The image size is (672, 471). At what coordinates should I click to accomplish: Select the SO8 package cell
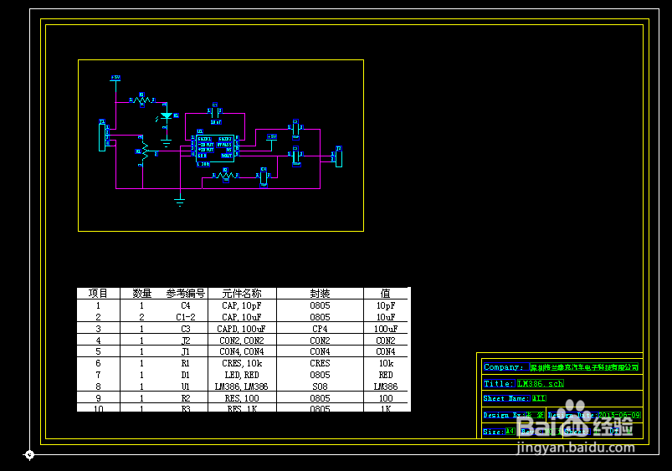point(321,387)
